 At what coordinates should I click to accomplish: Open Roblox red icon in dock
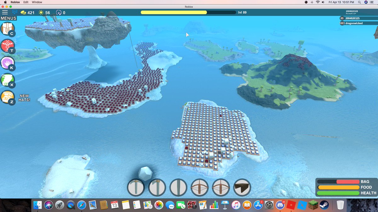(291, 205)
